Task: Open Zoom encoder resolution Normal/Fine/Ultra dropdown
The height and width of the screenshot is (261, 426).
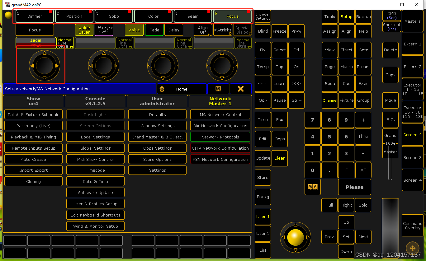Action: (x=65, y=43)
